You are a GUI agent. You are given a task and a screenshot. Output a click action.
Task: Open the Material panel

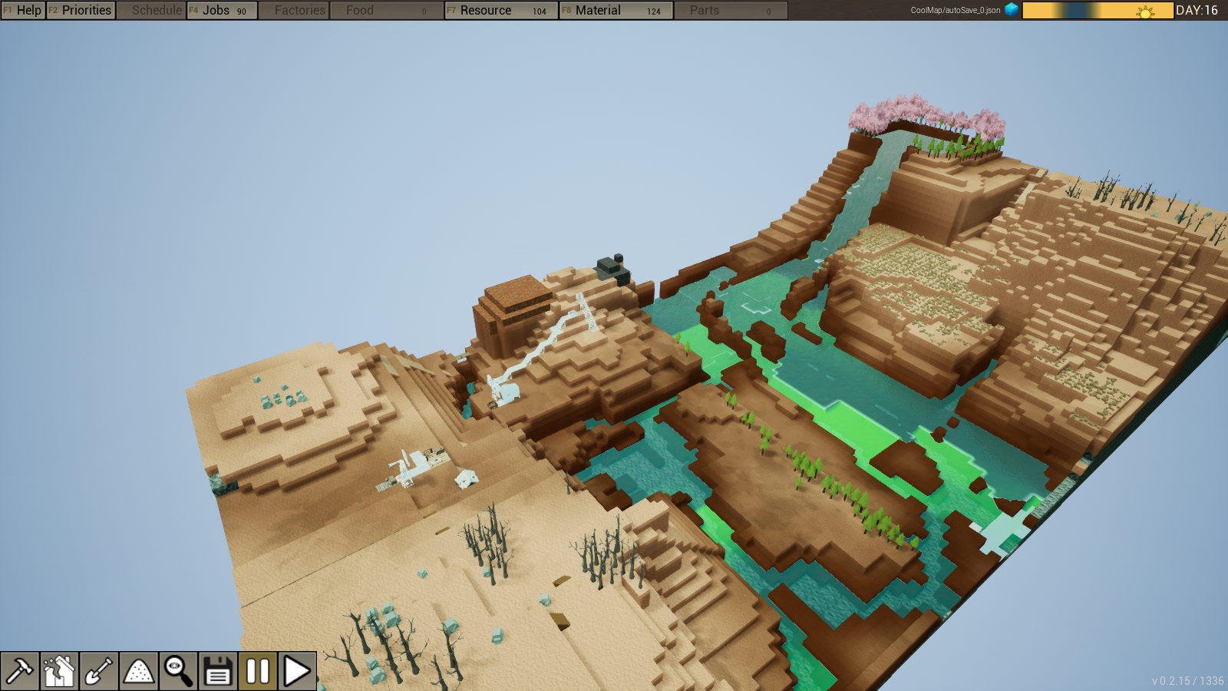point(616,10)
